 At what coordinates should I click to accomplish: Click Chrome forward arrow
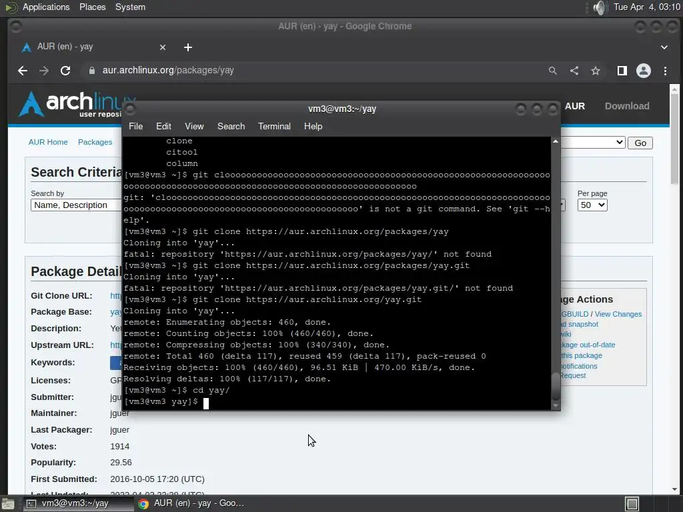pyautogui.click(x=44, y=71)
